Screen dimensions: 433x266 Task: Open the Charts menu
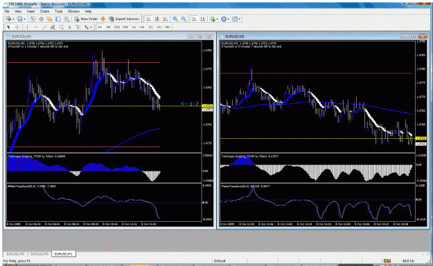click(44, 11)
